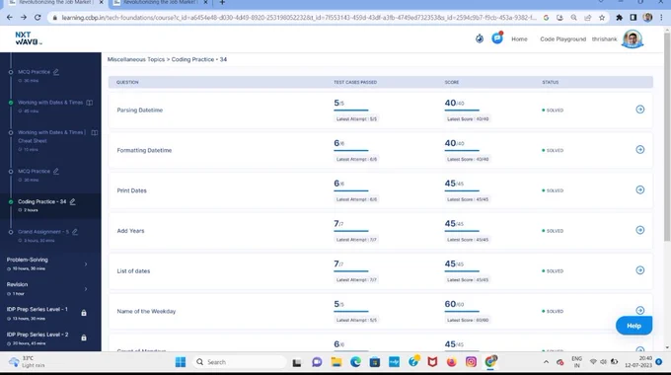Image resolution: width=671 pixels, height=375 pixels.
Task: Open the Windows Start button
Action: (x=181, y=362)
